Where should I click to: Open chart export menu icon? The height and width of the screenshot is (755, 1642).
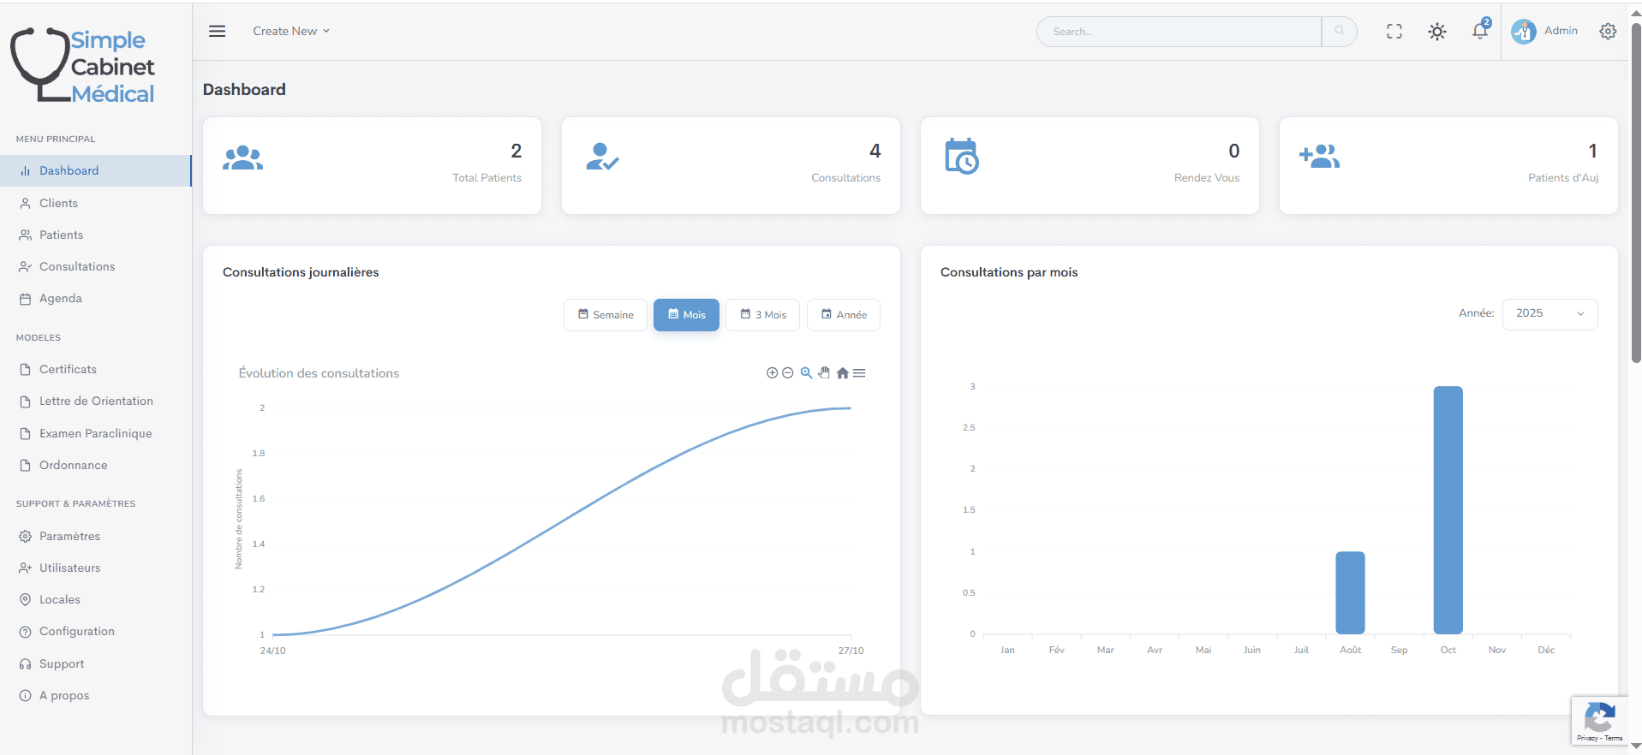859,373
